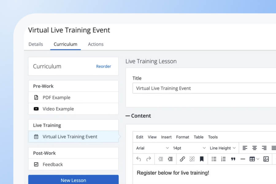Open the Video Example lesson
Viewport: 276px width, 184px height.
[73, 109]
